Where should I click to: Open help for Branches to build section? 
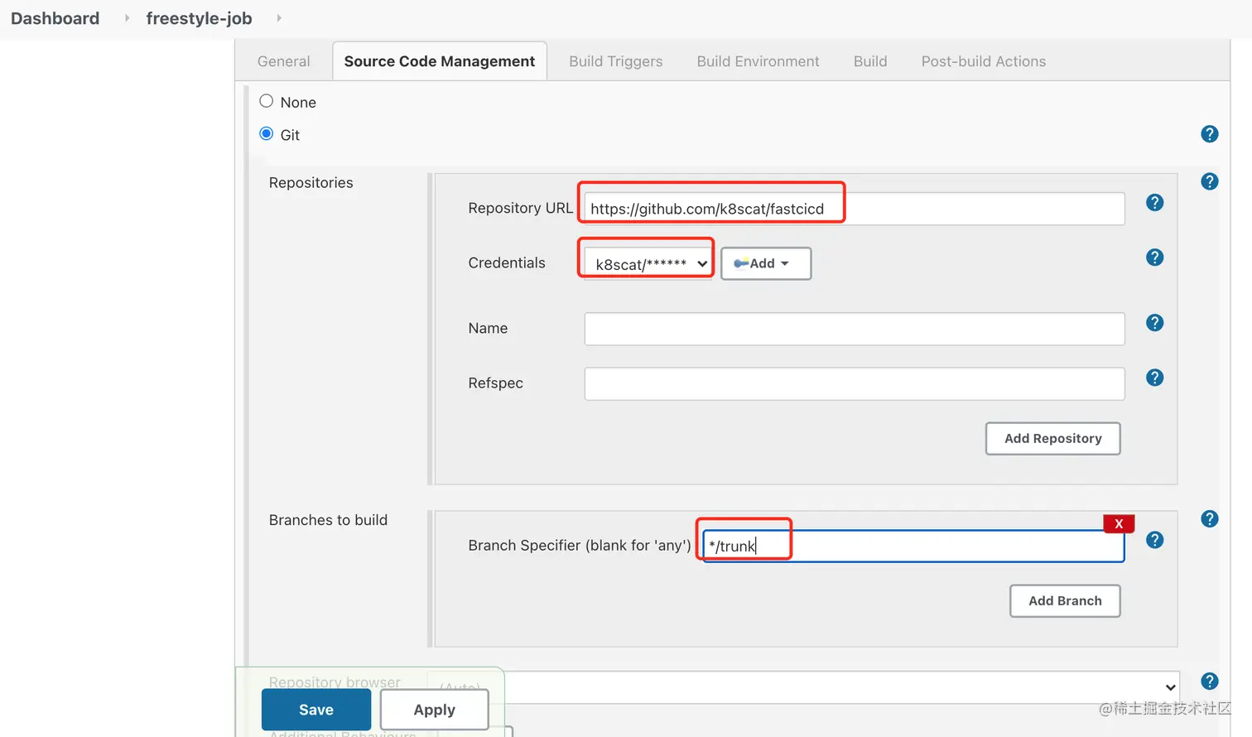1209,519
